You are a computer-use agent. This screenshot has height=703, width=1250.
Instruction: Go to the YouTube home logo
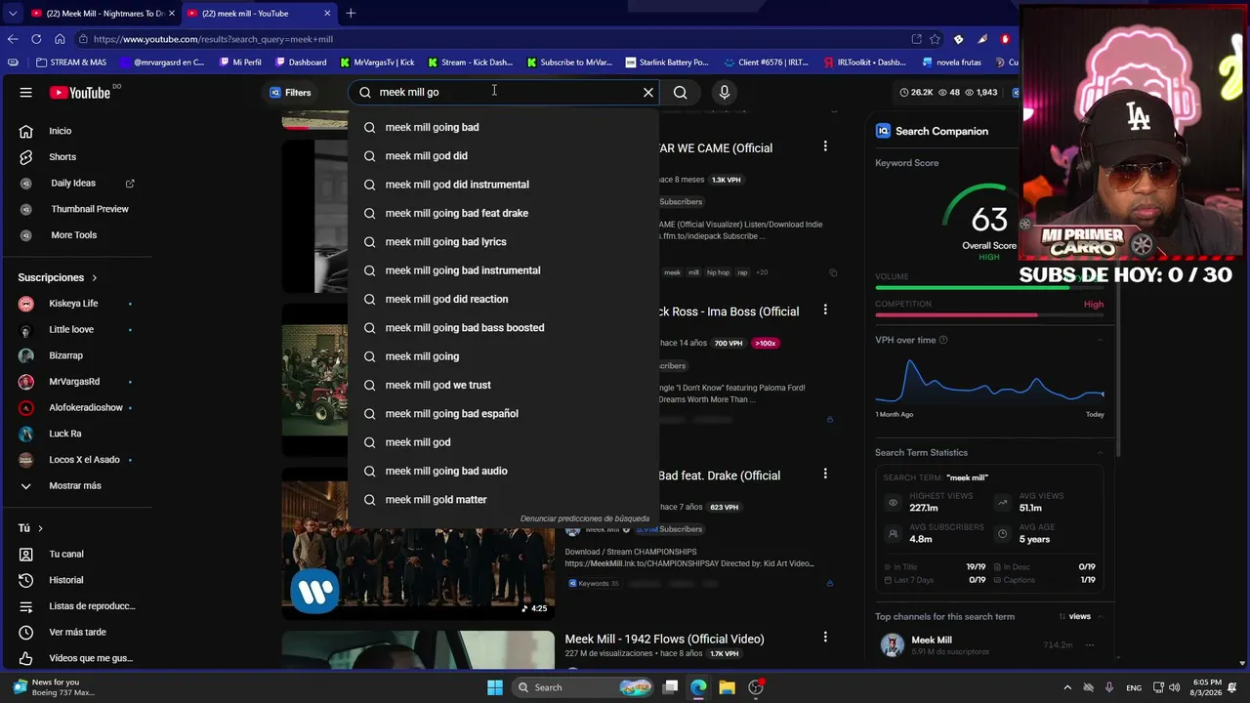point(80,93)
